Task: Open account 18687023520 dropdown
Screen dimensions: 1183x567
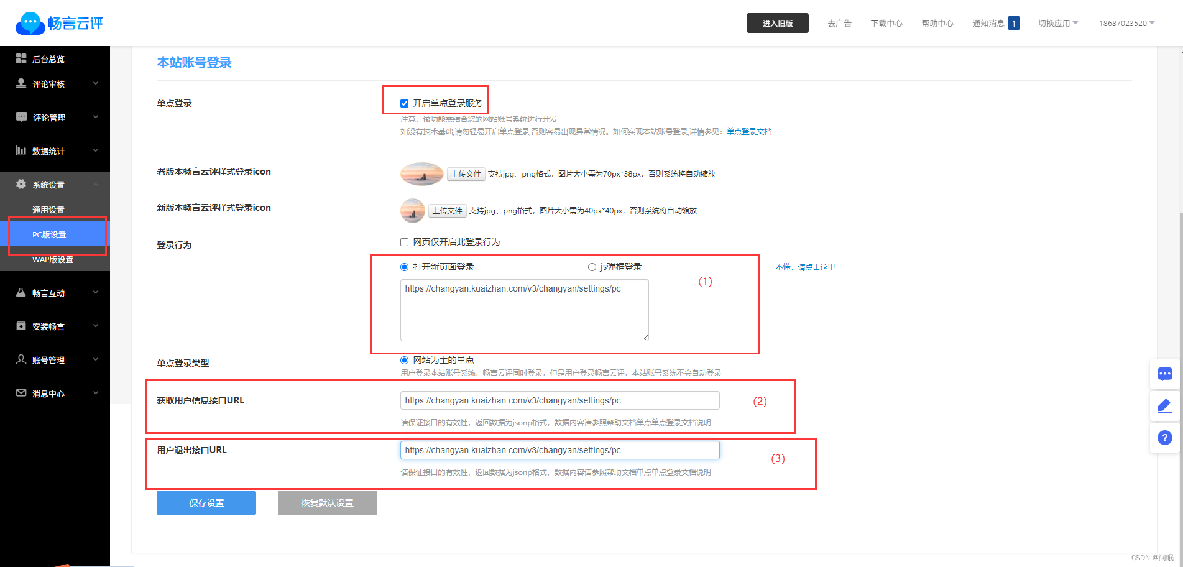Action: coord(1127,23)
